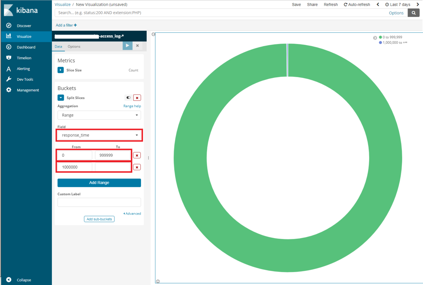Click the Add Range button

pyautogui.click(x=99, y=183)
